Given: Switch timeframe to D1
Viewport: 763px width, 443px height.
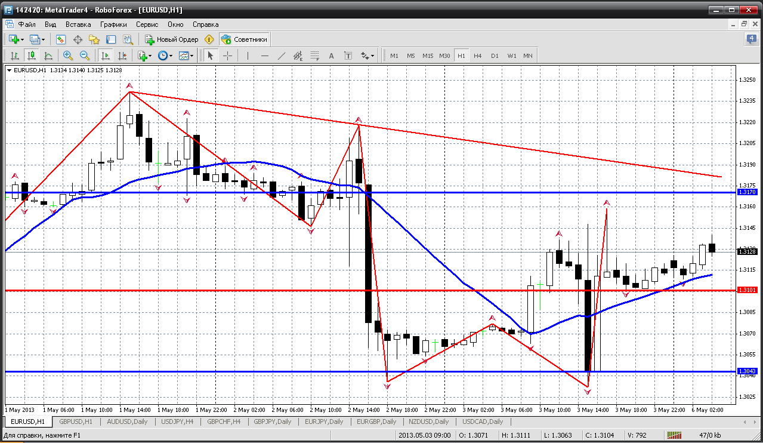Looking at the screenshot, I should [x=495, y=56].
